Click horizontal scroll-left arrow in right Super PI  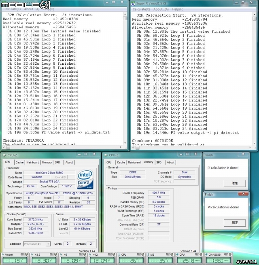[133, 148]
